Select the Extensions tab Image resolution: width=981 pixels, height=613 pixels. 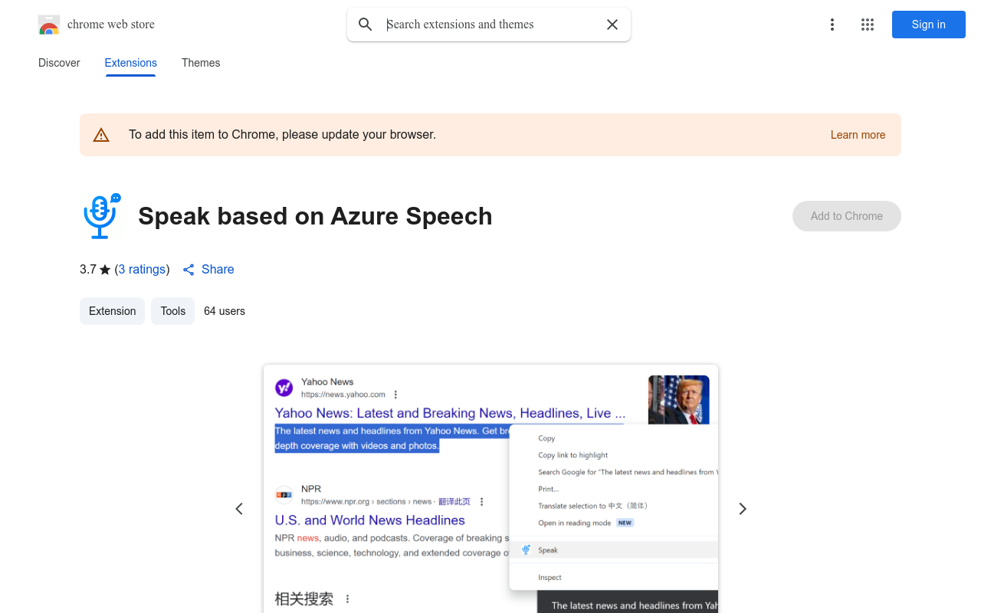click(131, 63)
